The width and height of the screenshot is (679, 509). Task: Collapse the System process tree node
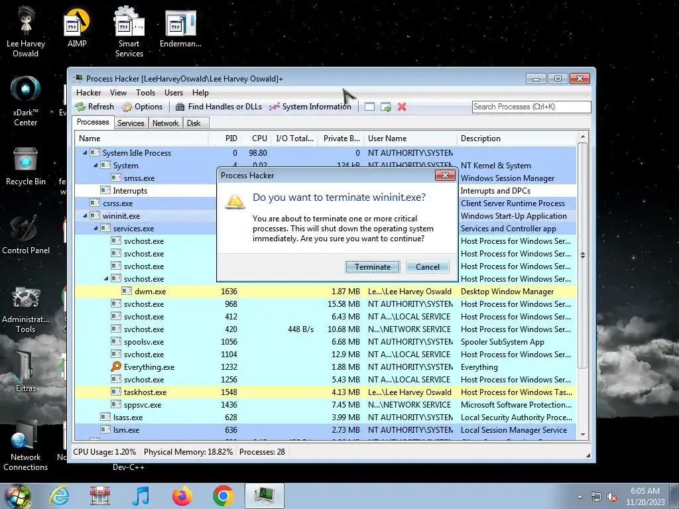point(95,165)
